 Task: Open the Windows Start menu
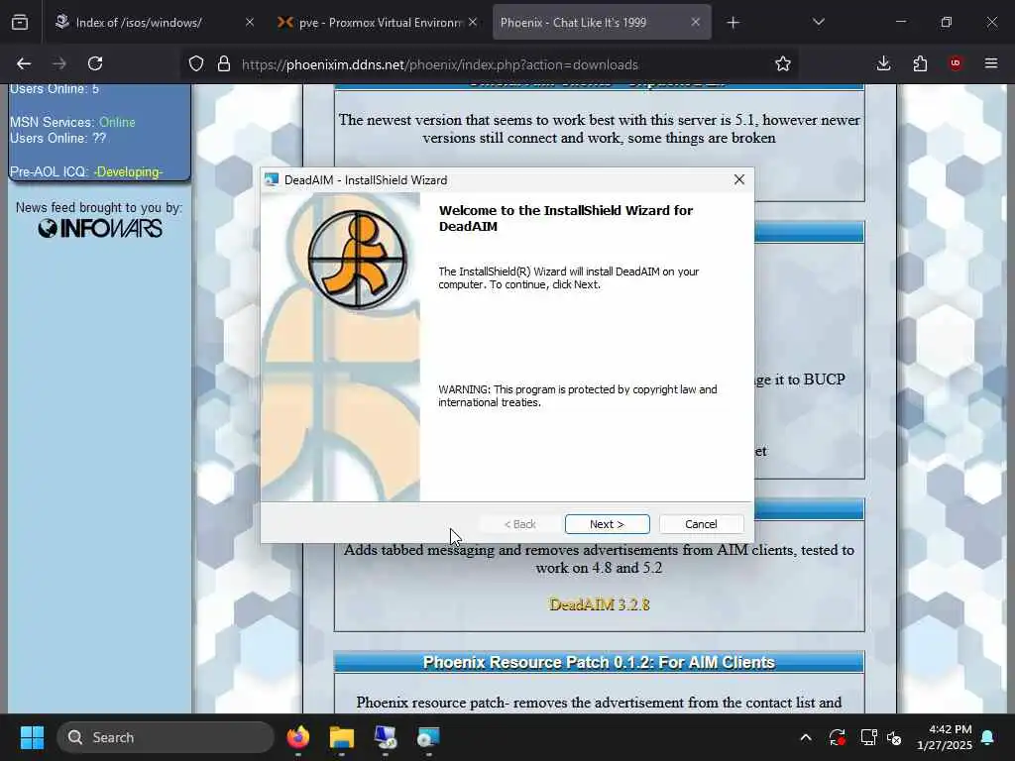tap(32, 737)
